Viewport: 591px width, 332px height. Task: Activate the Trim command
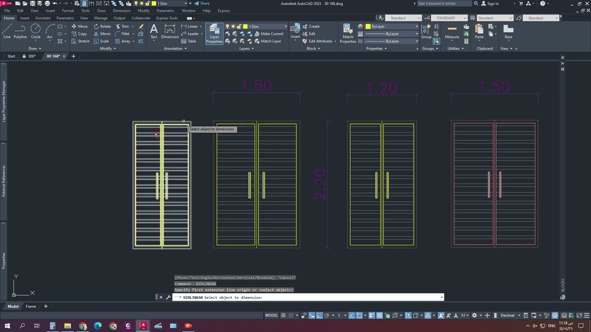[122, 26]
